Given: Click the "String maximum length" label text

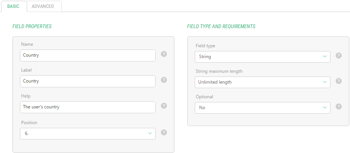Looking at the screenshot, I should coord(219,71).
